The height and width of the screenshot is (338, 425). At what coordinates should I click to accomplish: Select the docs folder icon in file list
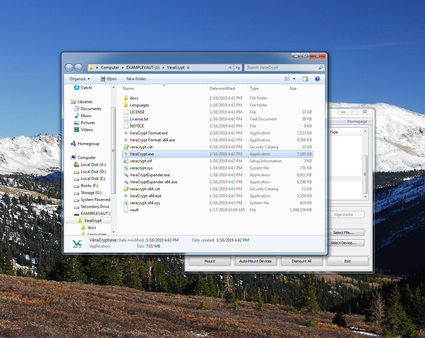click(126, 98)
